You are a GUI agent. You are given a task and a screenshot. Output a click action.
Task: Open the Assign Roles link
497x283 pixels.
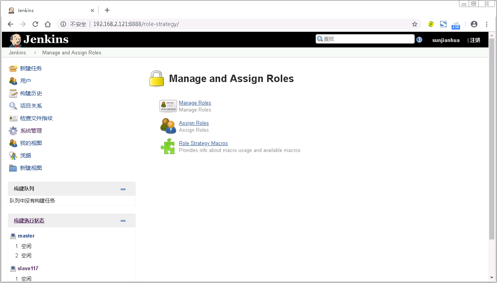coord(194,123)
